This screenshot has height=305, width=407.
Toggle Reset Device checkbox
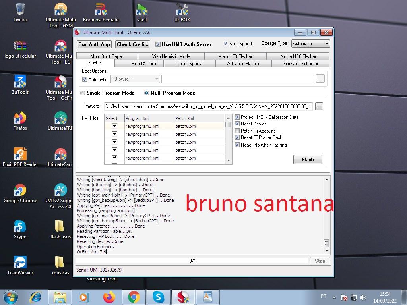(x=237, y=124)
